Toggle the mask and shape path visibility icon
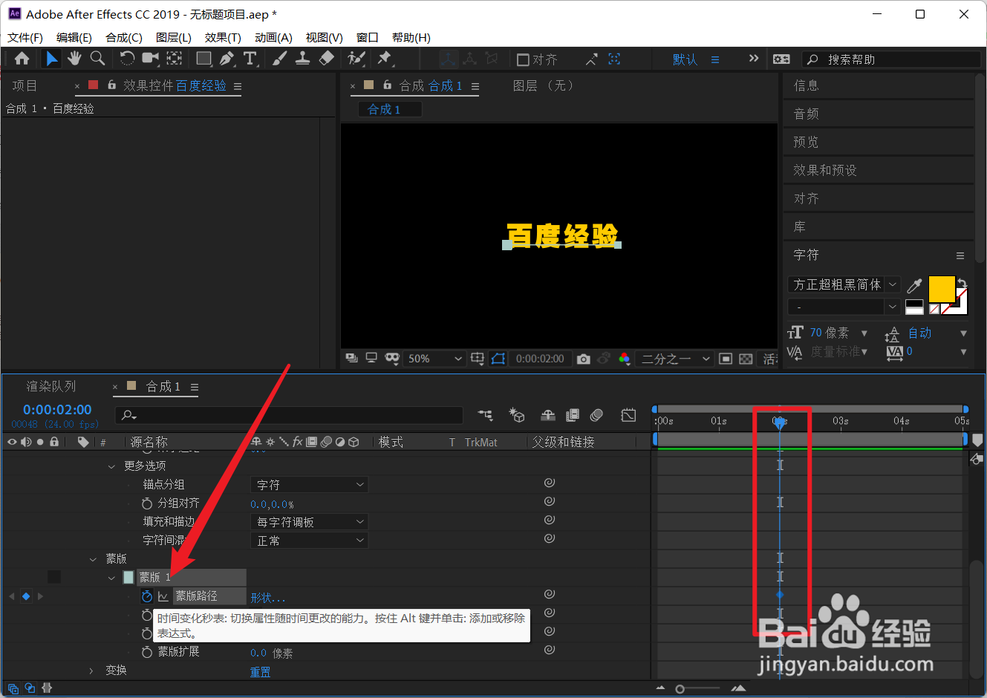987x698 pixels. click(498, 359)
